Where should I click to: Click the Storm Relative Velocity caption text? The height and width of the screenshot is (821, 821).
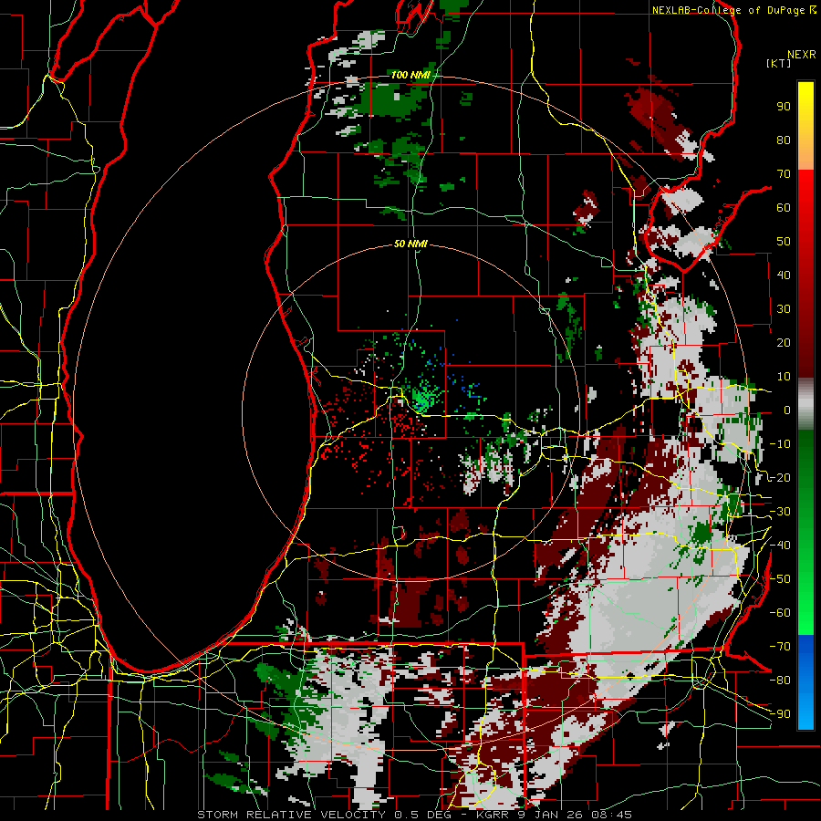coord(414,815)
